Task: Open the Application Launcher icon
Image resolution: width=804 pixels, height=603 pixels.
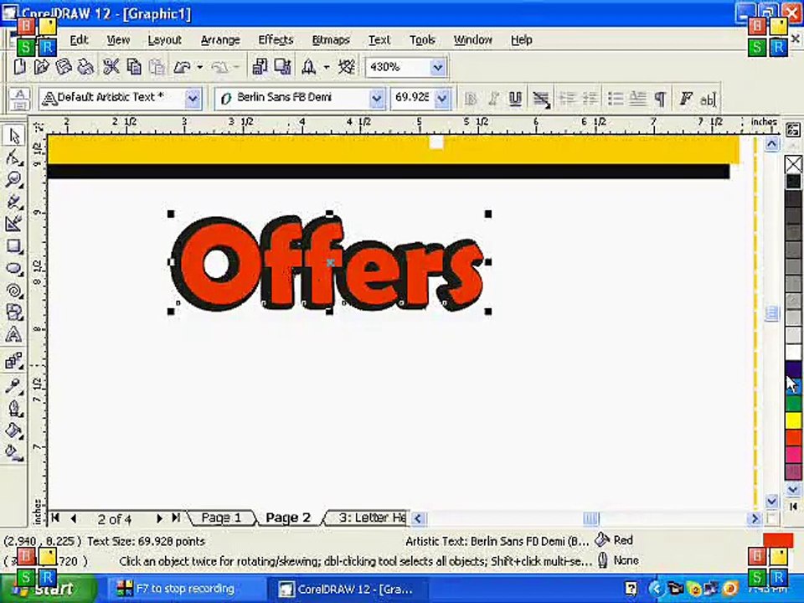Action: [x=309, y=67]
